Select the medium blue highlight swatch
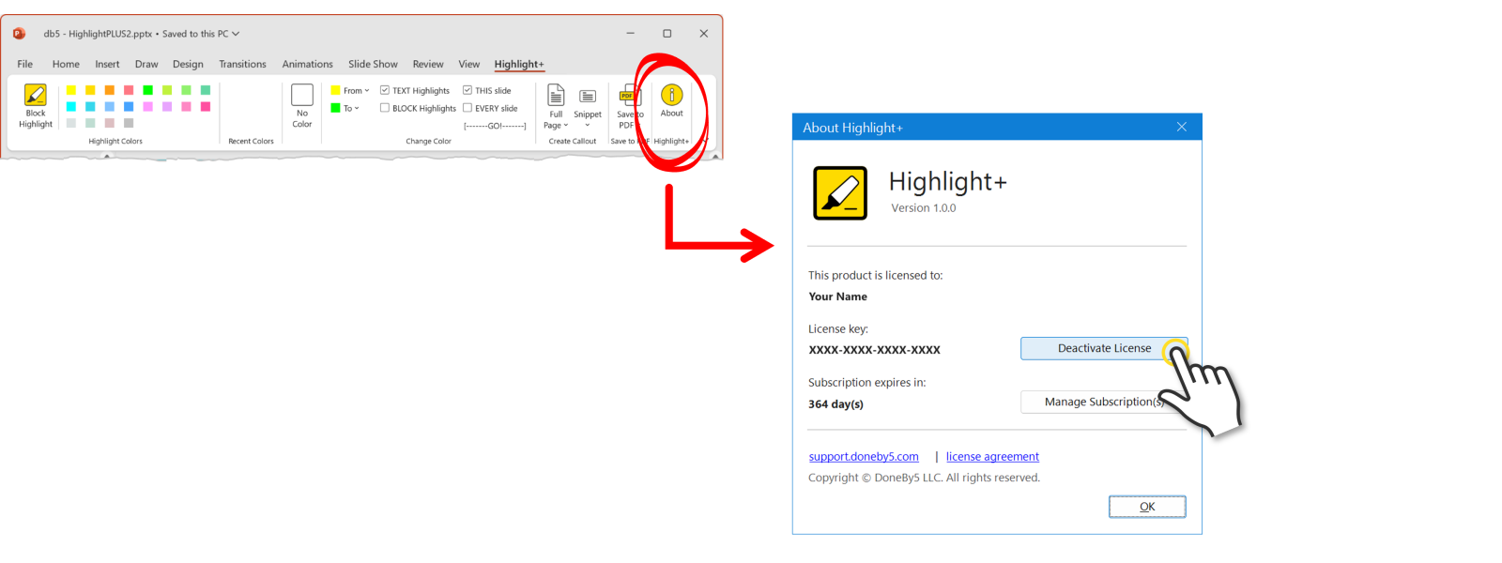Viewport: 1502px width, 563px height. pyautogui.click(x=129, y=106)
